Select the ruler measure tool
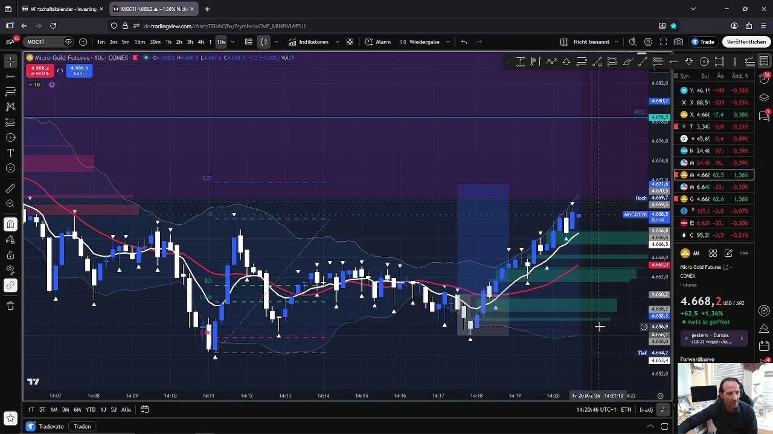The height and width of the screenshot is (434, 773). tap(10, 189)
